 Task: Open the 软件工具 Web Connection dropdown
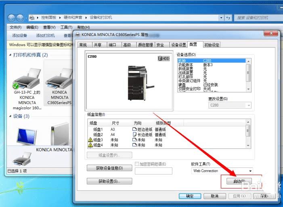pos(222,171)
